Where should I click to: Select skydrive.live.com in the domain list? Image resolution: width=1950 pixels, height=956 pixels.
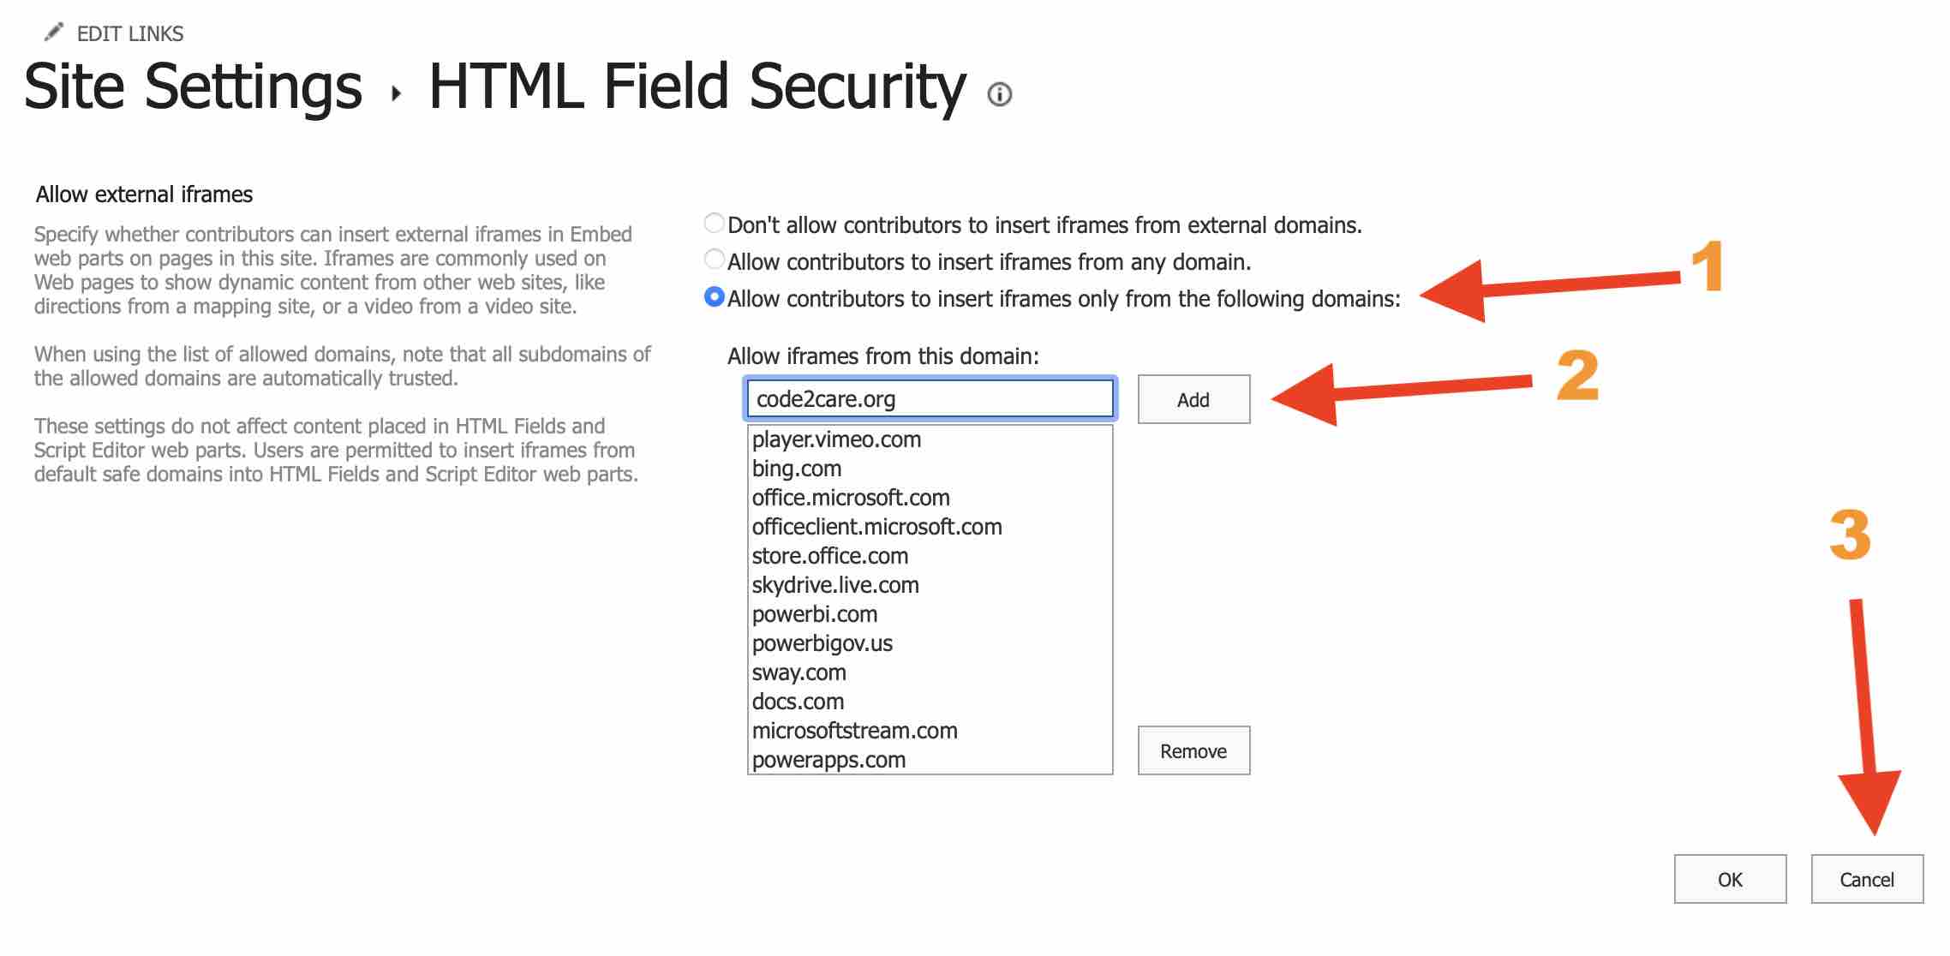835,585
